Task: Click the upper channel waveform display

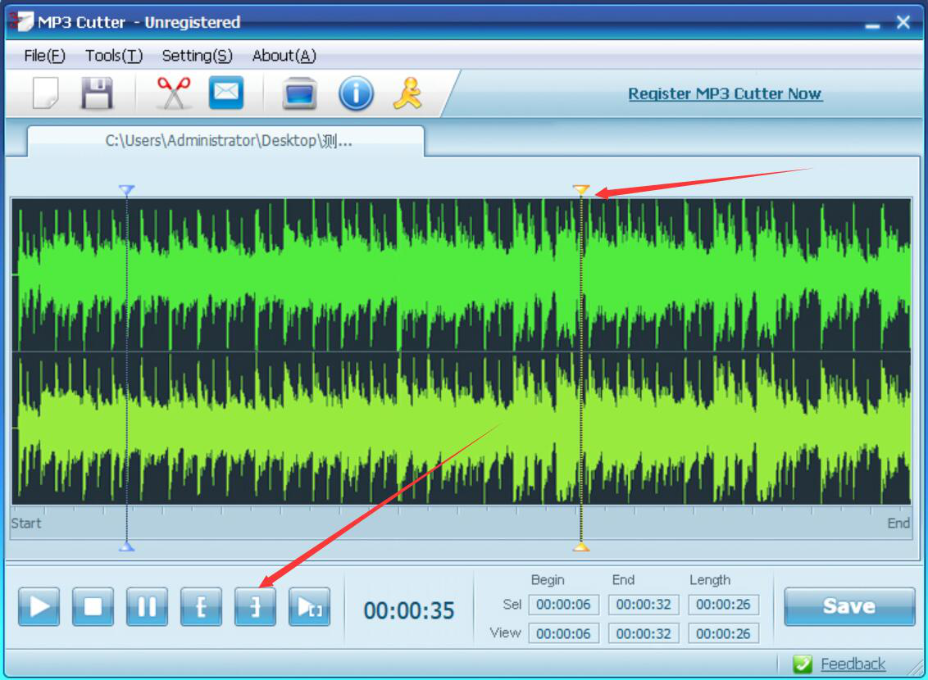Action: (x=461, y=275)
